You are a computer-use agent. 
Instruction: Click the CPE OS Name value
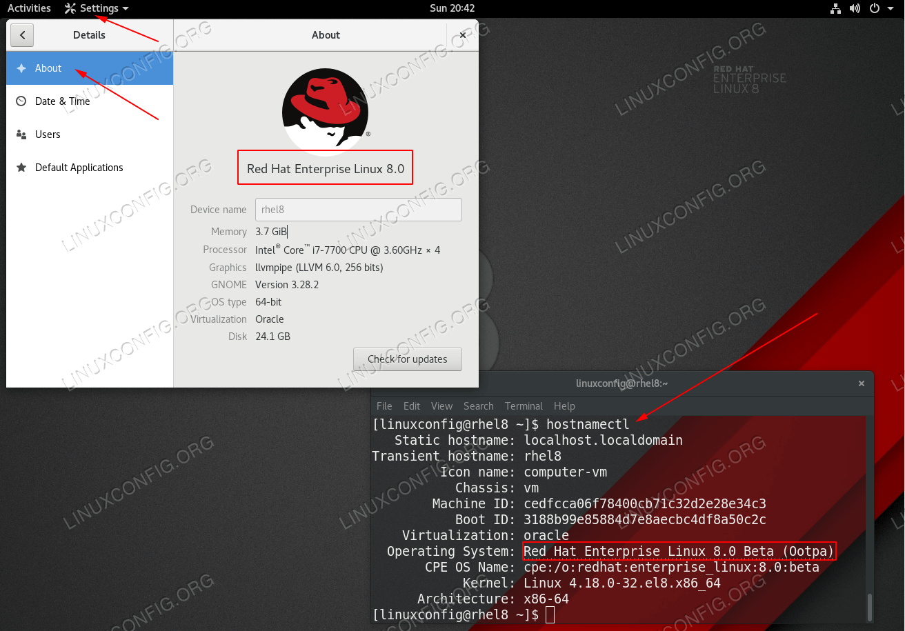point(672,568)
